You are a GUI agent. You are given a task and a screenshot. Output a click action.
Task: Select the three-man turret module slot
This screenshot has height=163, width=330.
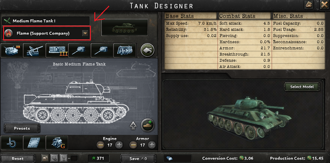[11, 50]
